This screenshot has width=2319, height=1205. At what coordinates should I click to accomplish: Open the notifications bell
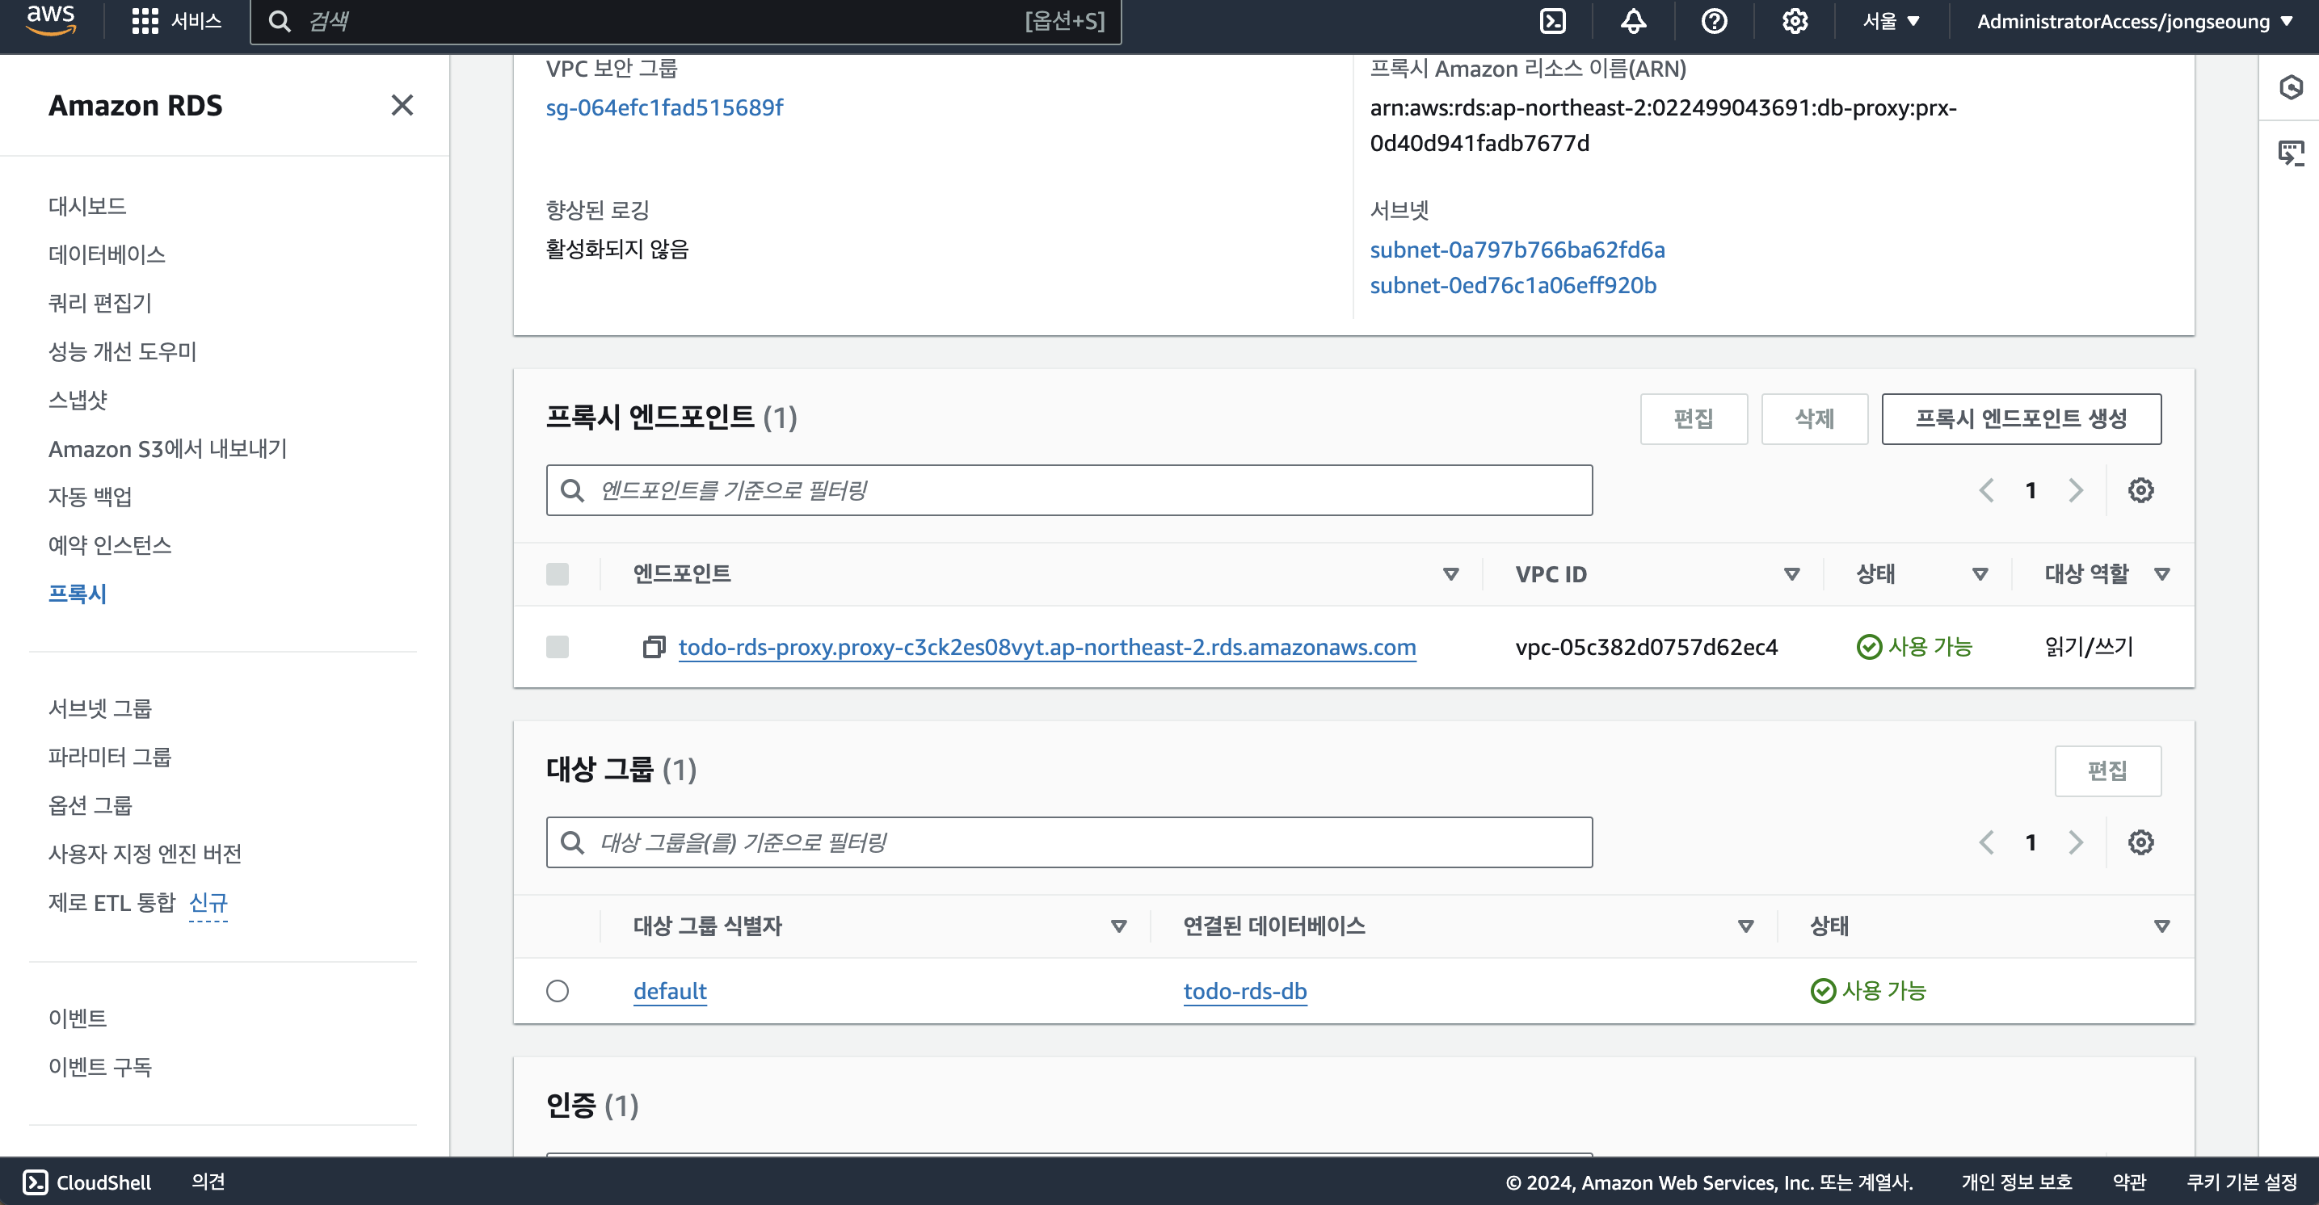click(1633, 21)
